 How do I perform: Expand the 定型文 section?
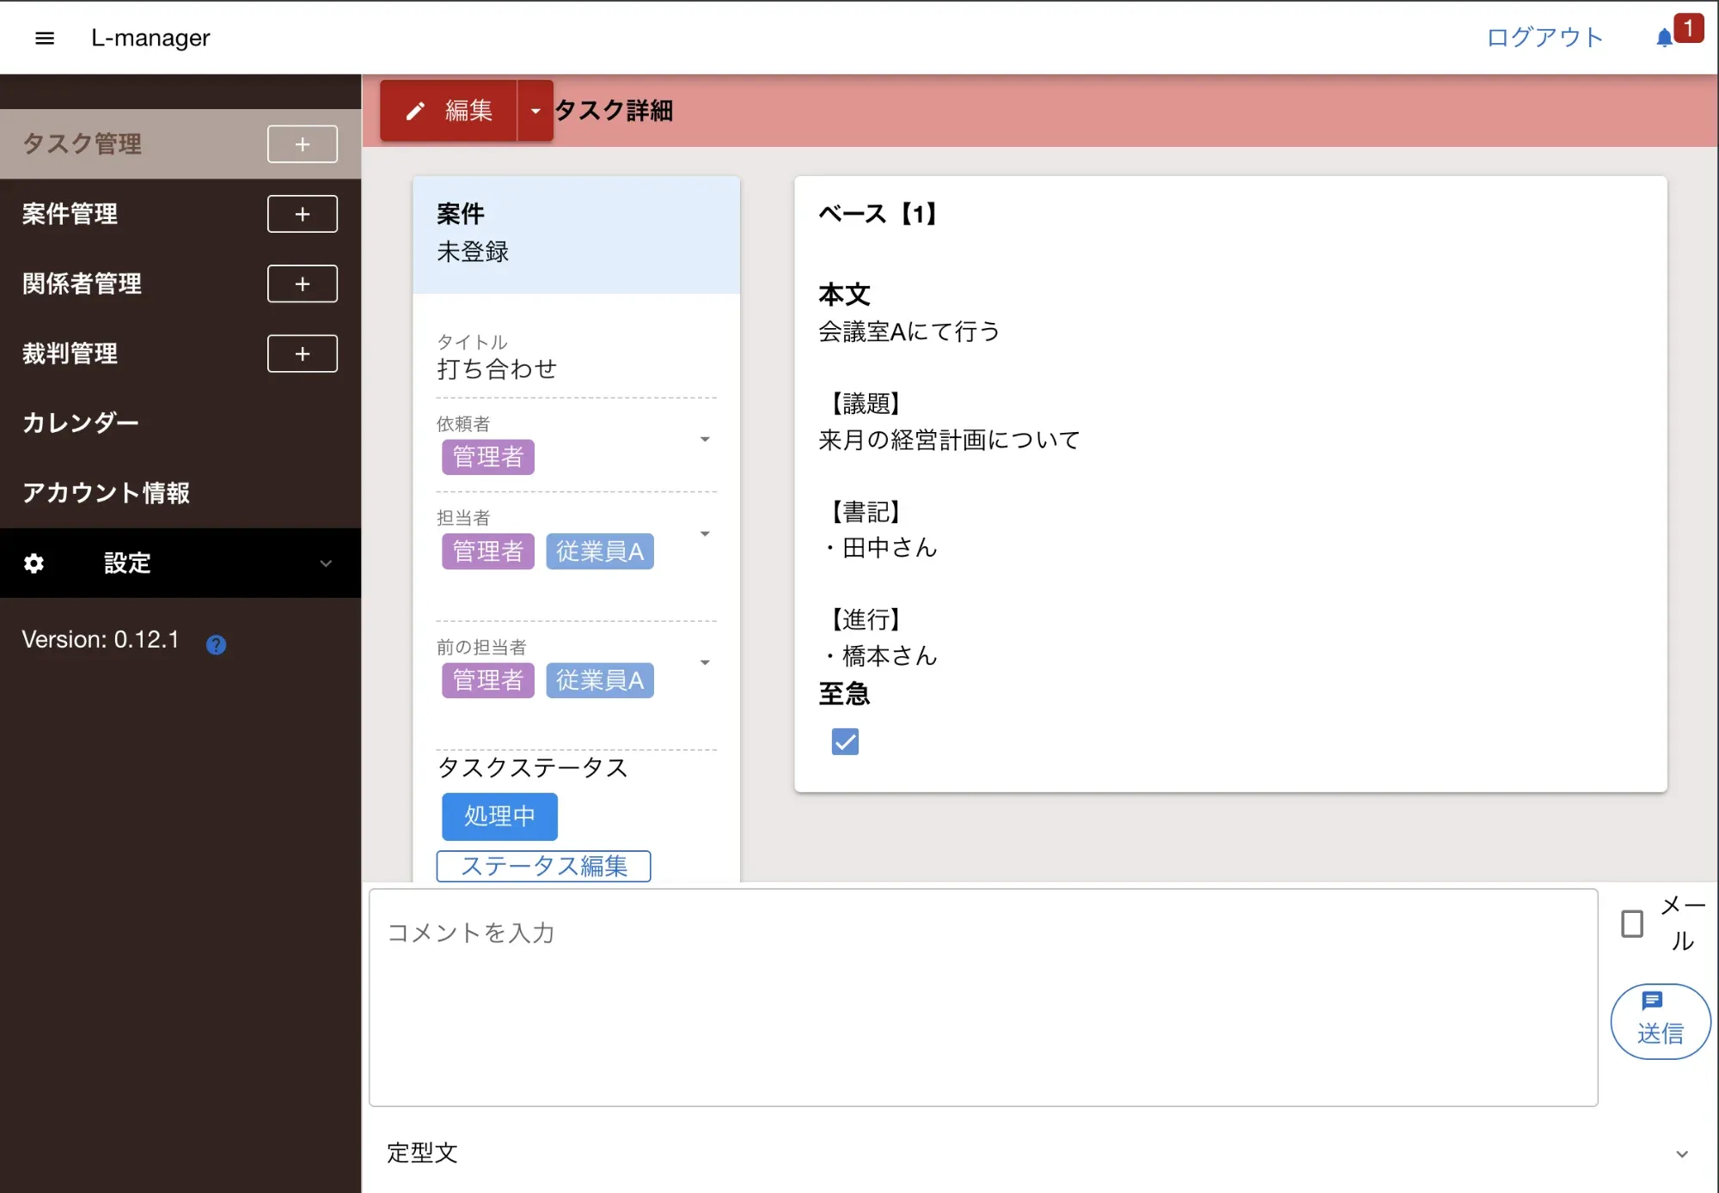(1681, 1153)
